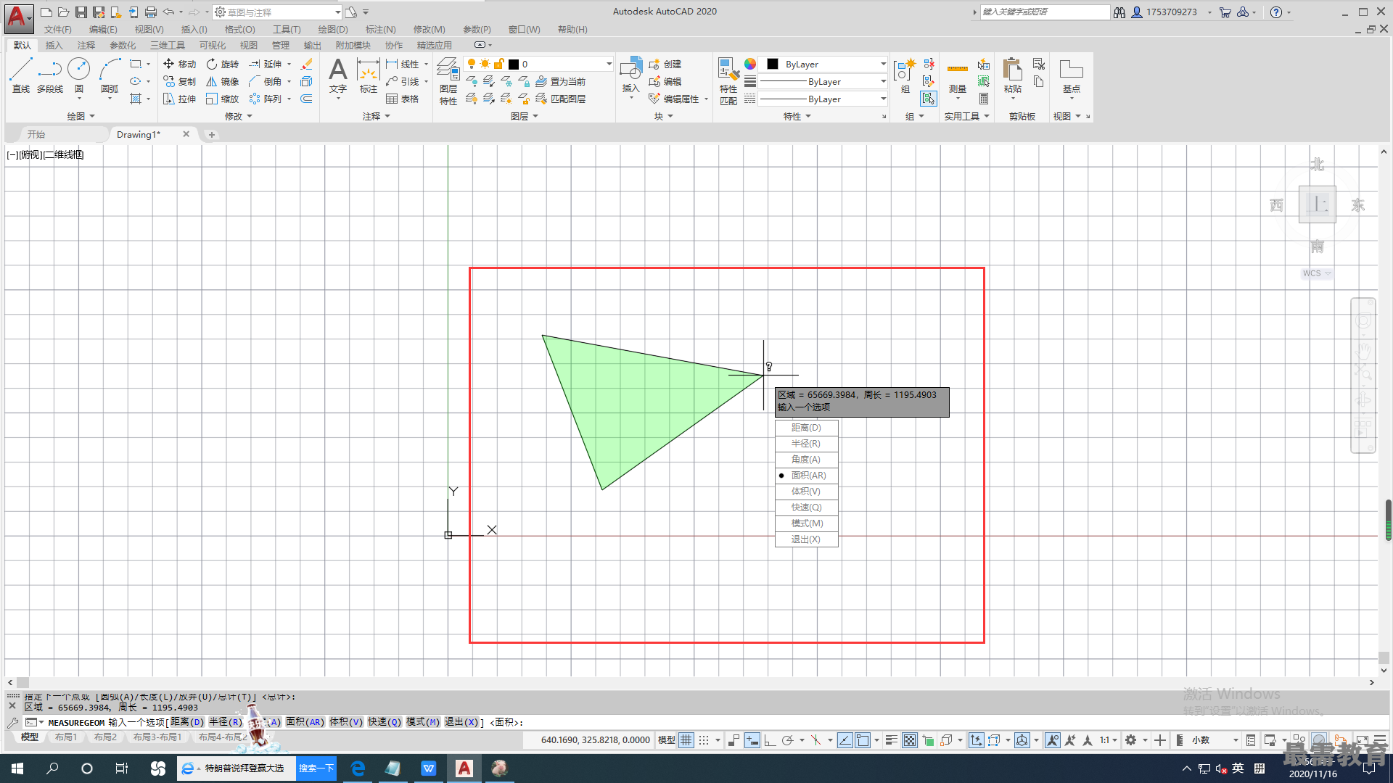Screen dimensions: 1393x783
Task: Click the Erase eraser icon
Action: click(306, 64)
